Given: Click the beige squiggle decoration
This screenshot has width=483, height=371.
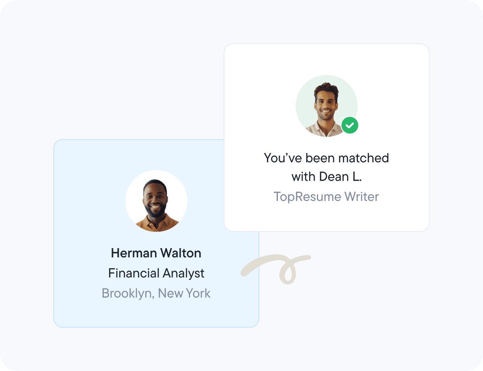Looking at the screenshot, I should 287,269.
